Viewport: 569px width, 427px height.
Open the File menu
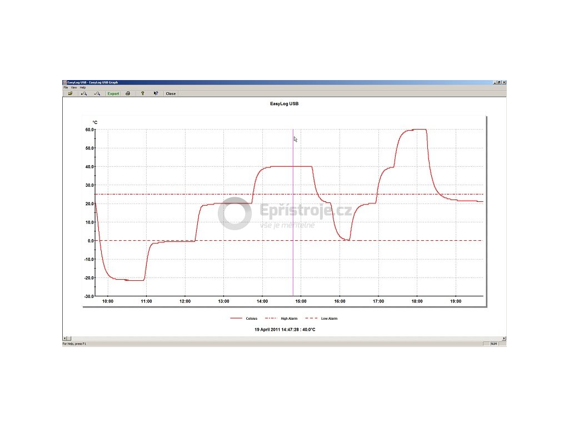pyautogui.click(x=66, y=87)
